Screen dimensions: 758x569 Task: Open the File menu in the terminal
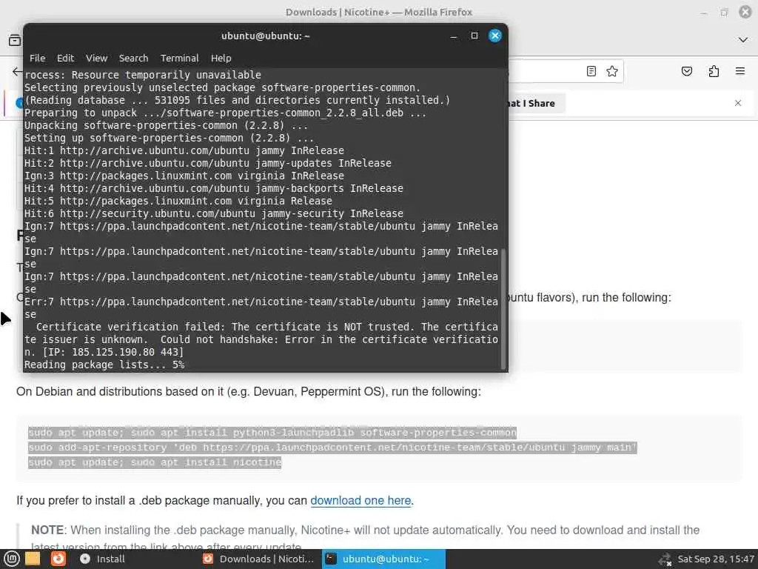(37, 58)
